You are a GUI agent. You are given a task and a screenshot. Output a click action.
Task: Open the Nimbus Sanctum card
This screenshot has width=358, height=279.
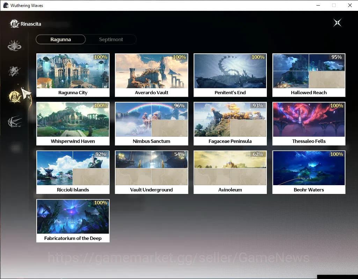tap(152, 124)
